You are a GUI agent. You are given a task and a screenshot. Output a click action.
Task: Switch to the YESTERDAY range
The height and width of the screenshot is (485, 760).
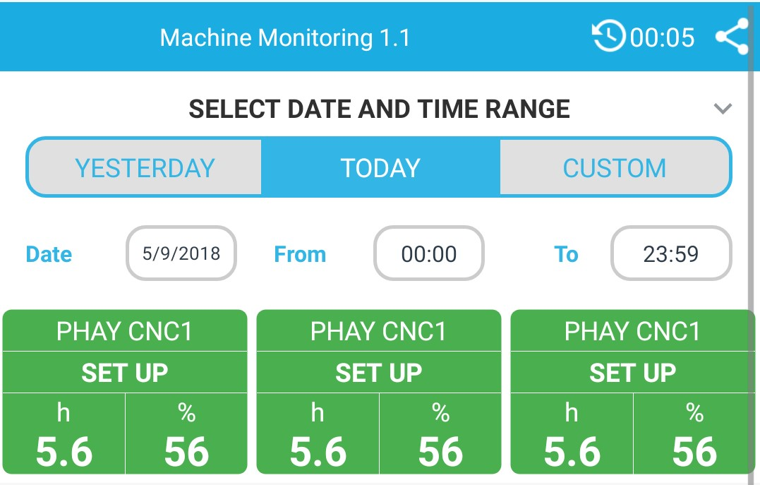[145, 168]
